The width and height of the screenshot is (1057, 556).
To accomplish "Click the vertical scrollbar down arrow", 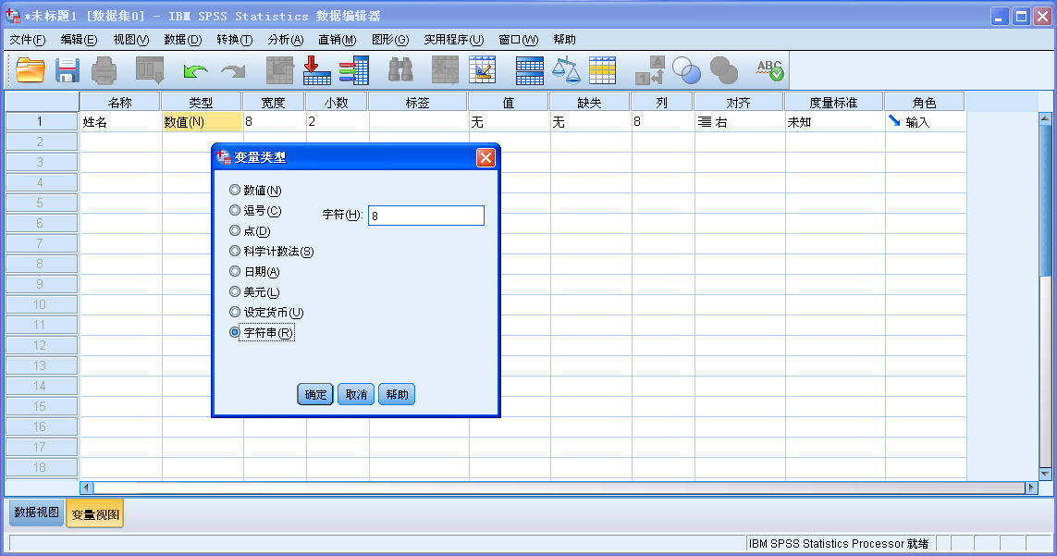I will pos(1045,475).
